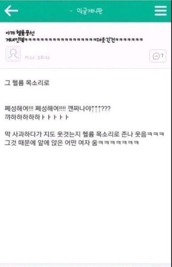Tap the author's default profile avatar
This screenshot has width=172, height=267.
tap(13, 54)
